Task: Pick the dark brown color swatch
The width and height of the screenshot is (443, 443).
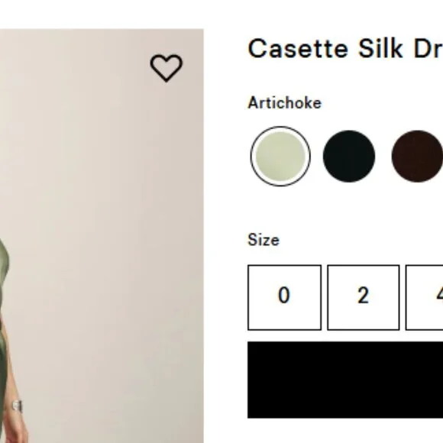Action: click(x=417, y=157)
